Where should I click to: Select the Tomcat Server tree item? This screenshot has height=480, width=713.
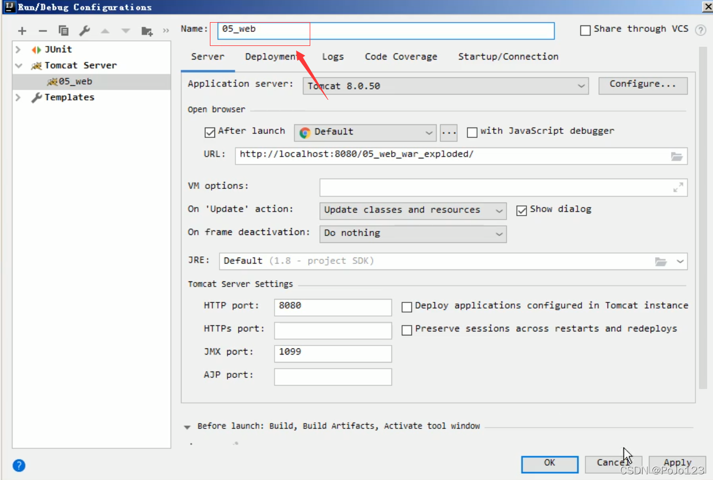[91, 66]
